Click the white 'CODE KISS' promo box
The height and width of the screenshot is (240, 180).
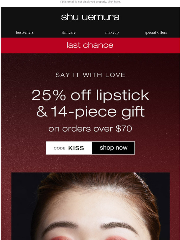pyautogui.click(x=69, y=148)
